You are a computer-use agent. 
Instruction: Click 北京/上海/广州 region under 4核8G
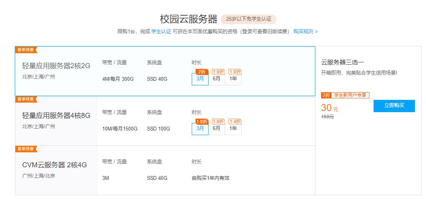[39, 127]
